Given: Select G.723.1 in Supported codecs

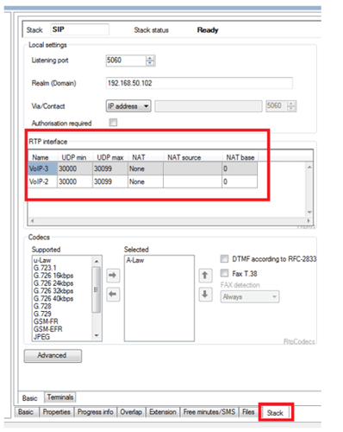Looking at the screenshot, I should coord(45,268).
